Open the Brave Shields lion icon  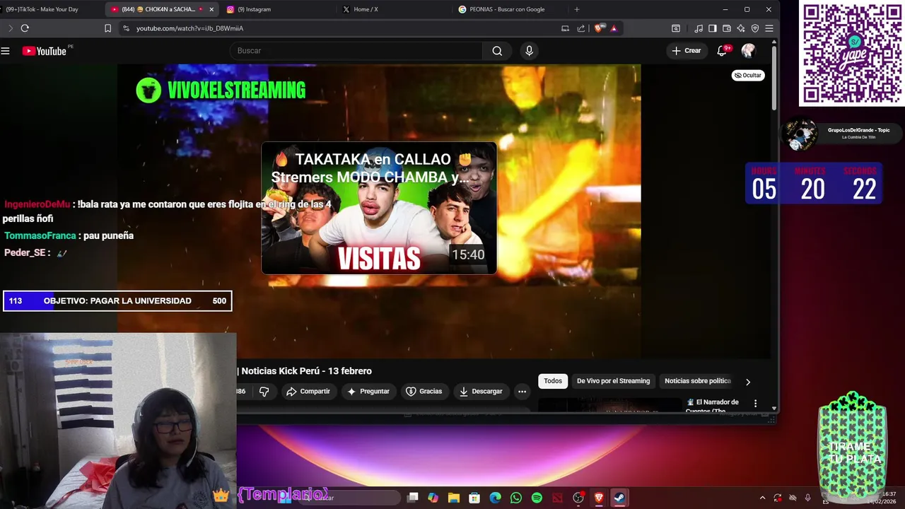(x=599, y=28)
